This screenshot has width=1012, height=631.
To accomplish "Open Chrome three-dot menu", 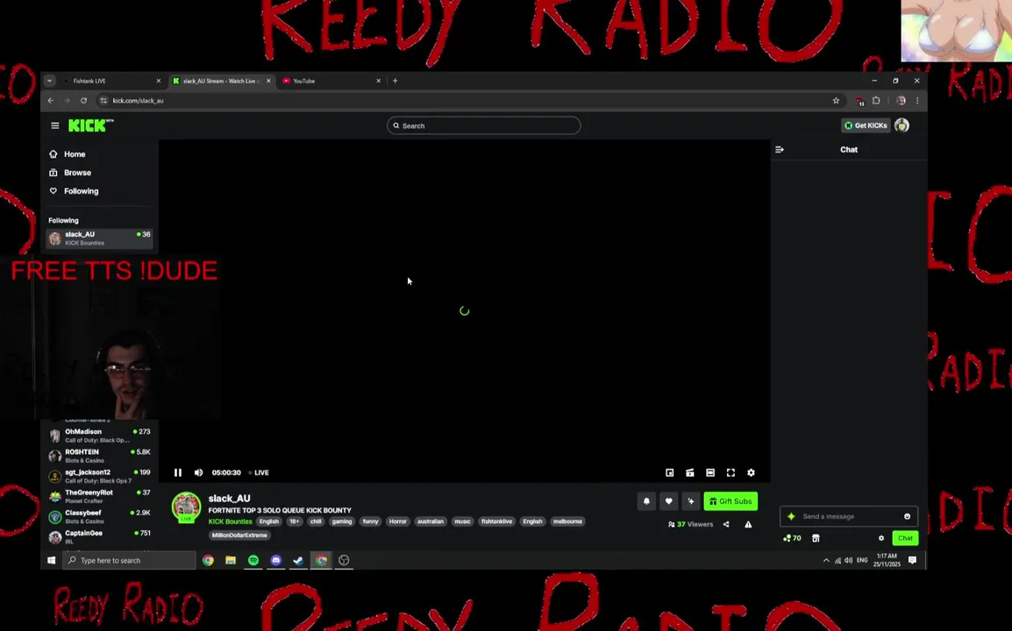I will tap(917, 101).
